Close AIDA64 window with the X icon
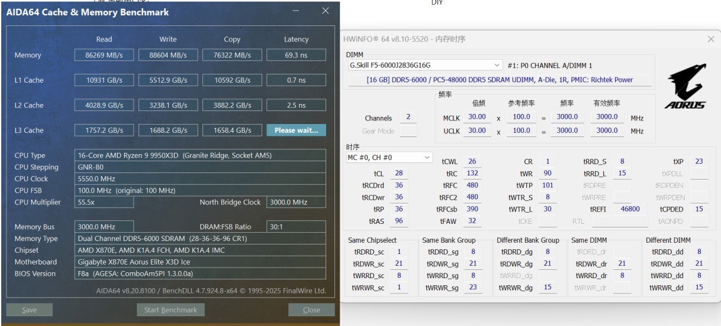The height and width of the screenshot is (326, 721). (x=325, y=11)
